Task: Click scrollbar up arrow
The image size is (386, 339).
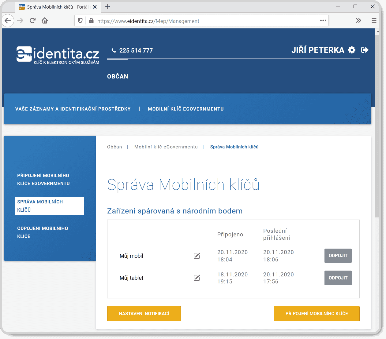Action: (377, 31)
